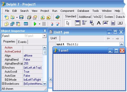Open the reopen-files dropdown arrow beside Open
127x92 pixels.
point(17,18)
